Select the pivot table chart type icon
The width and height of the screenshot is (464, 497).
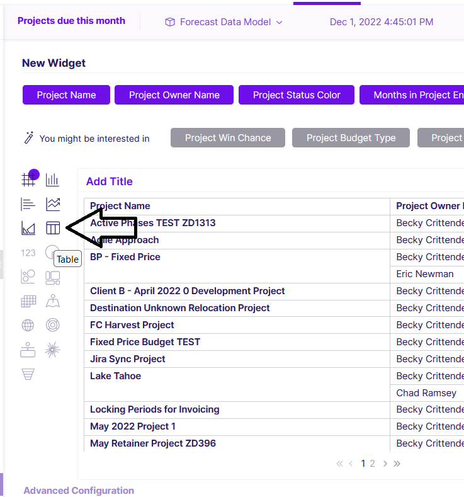[28, 180]
